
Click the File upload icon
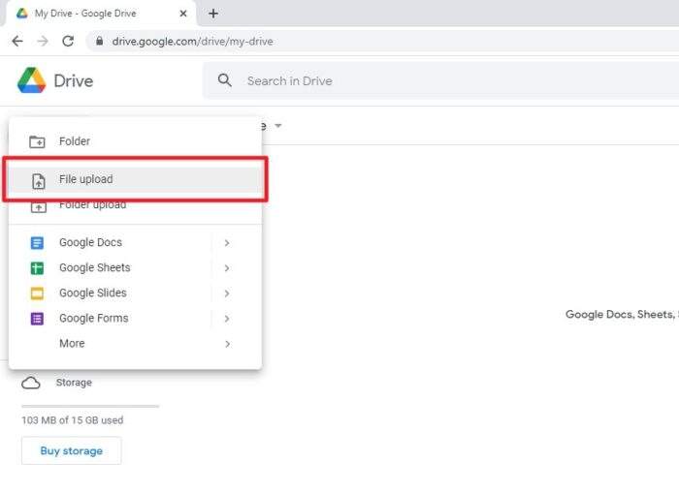click(39, 181)
